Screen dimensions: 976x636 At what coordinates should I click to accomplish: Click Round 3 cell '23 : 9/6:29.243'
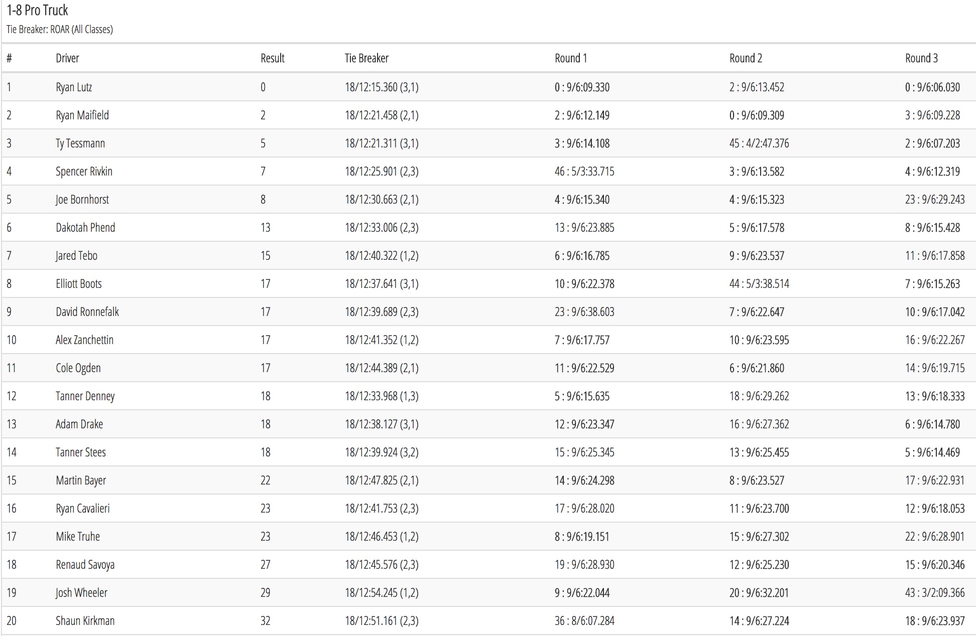click(935, 200)
